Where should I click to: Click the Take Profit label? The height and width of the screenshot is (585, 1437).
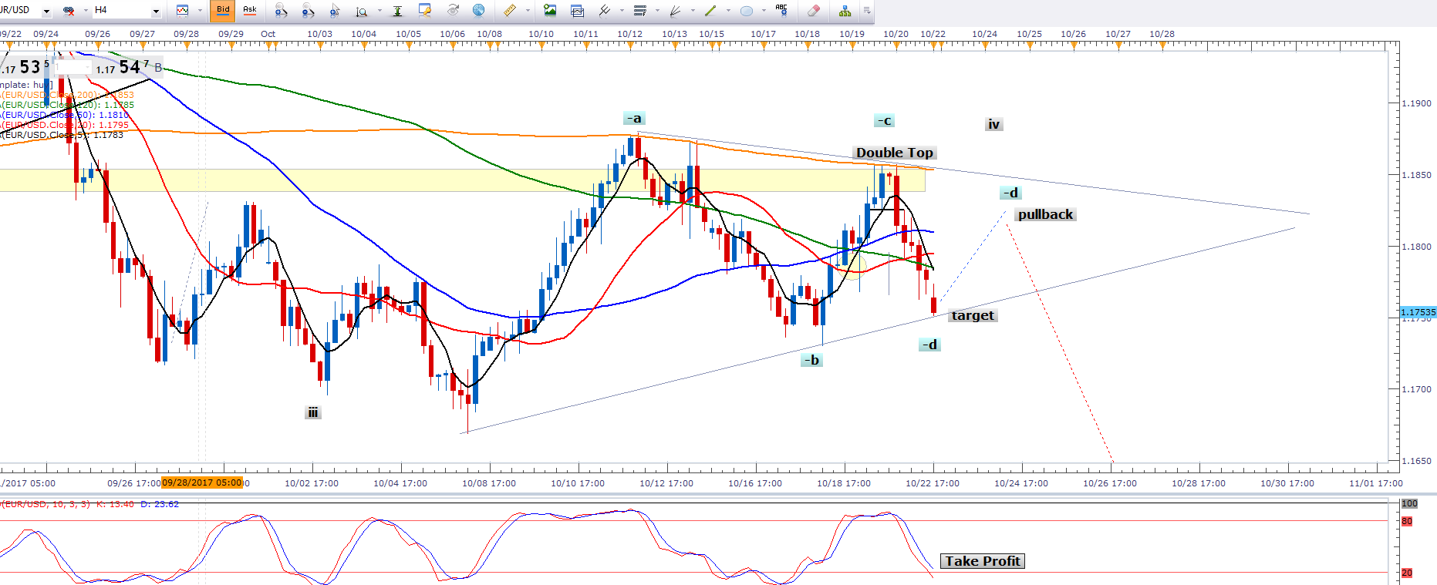982,561
